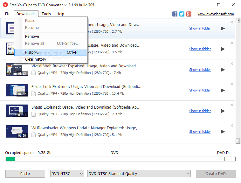Show in folder for 8.5 Mb video
This screenshot has width=241, height=183.
pos(200,49)
